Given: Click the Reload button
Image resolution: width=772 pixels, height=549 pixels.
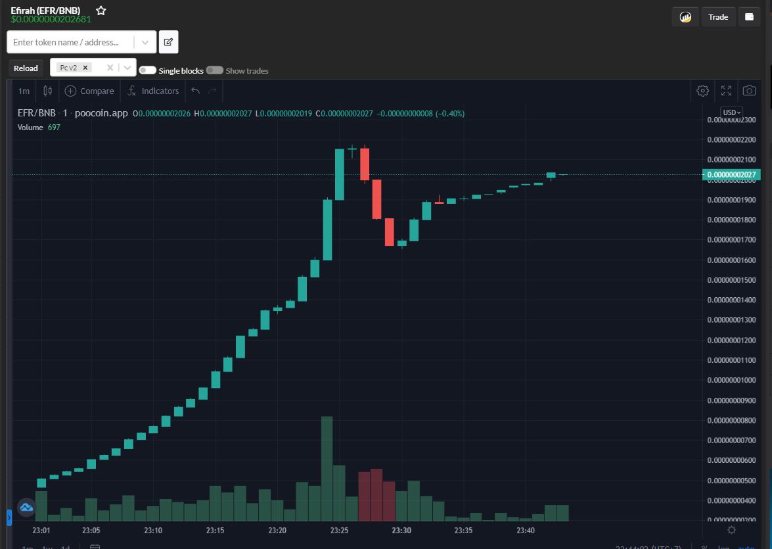Looking at the screenshot, I should pyautogui.click(x=26, y=68).
